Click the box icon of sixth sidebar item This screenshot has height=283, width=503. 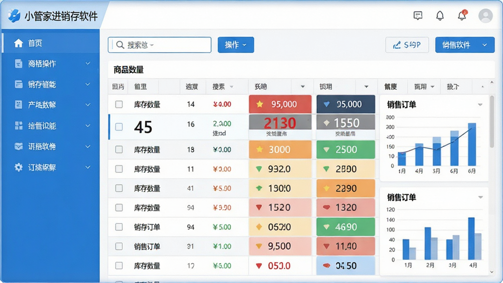pos(19,146)
